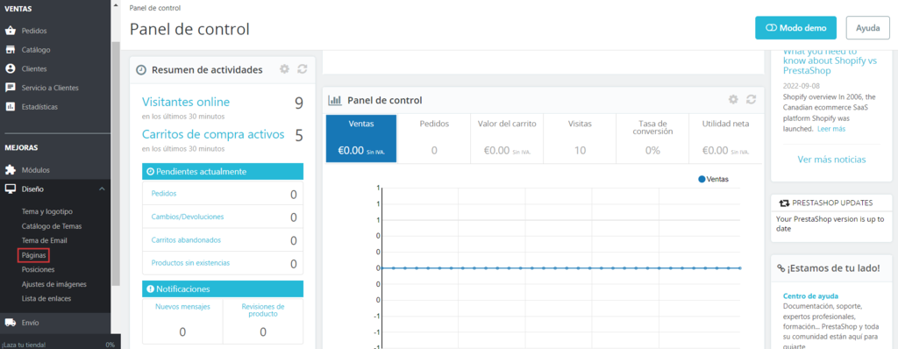Select Páginas submenu item

tap(33, 255)
